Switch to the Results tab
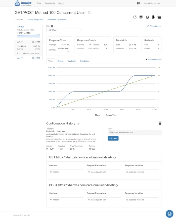The width and height of the screenshot is (176, 219). coord(20,20)
